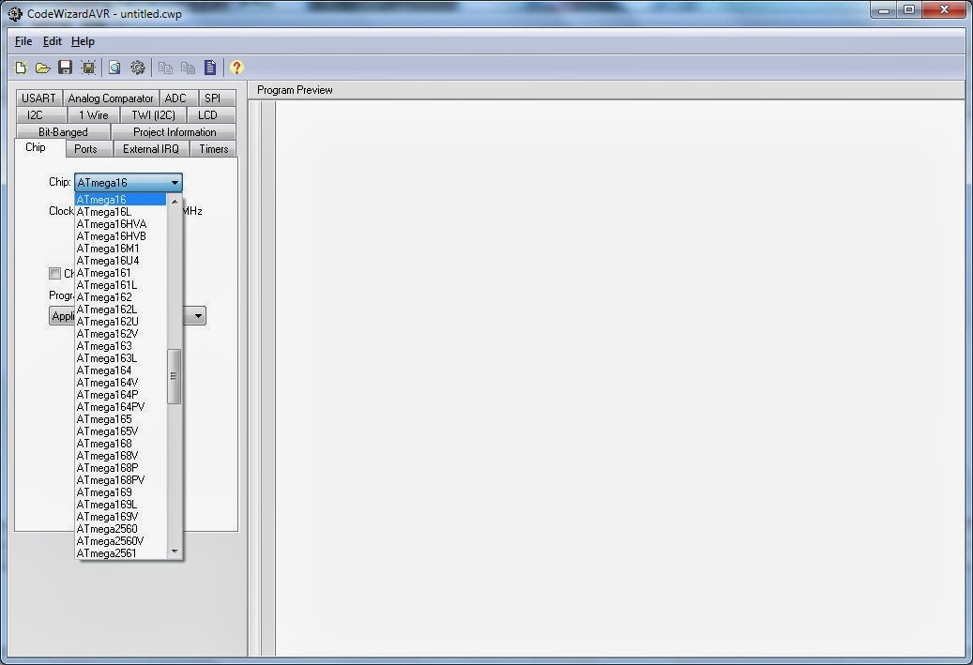
Task: Switch to the Bit-Banged tab
Action: pyautogui.click(x=63, y=131)
